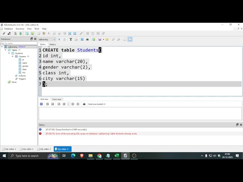Switch to SQL editor 3 window
The image size is (243, 182).
[44, 149]
